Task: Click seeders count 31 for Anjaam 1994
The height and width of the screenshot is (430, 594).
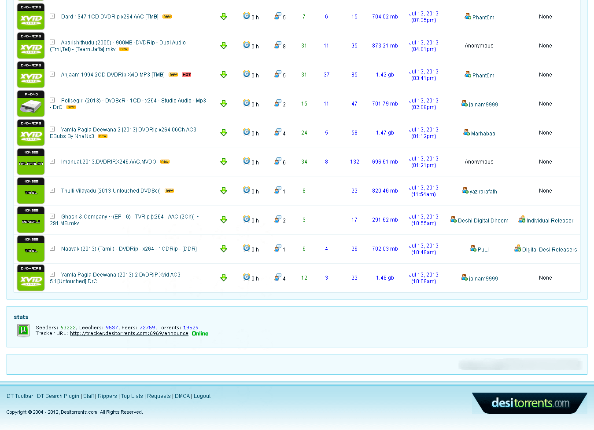Action: point(304,75)
